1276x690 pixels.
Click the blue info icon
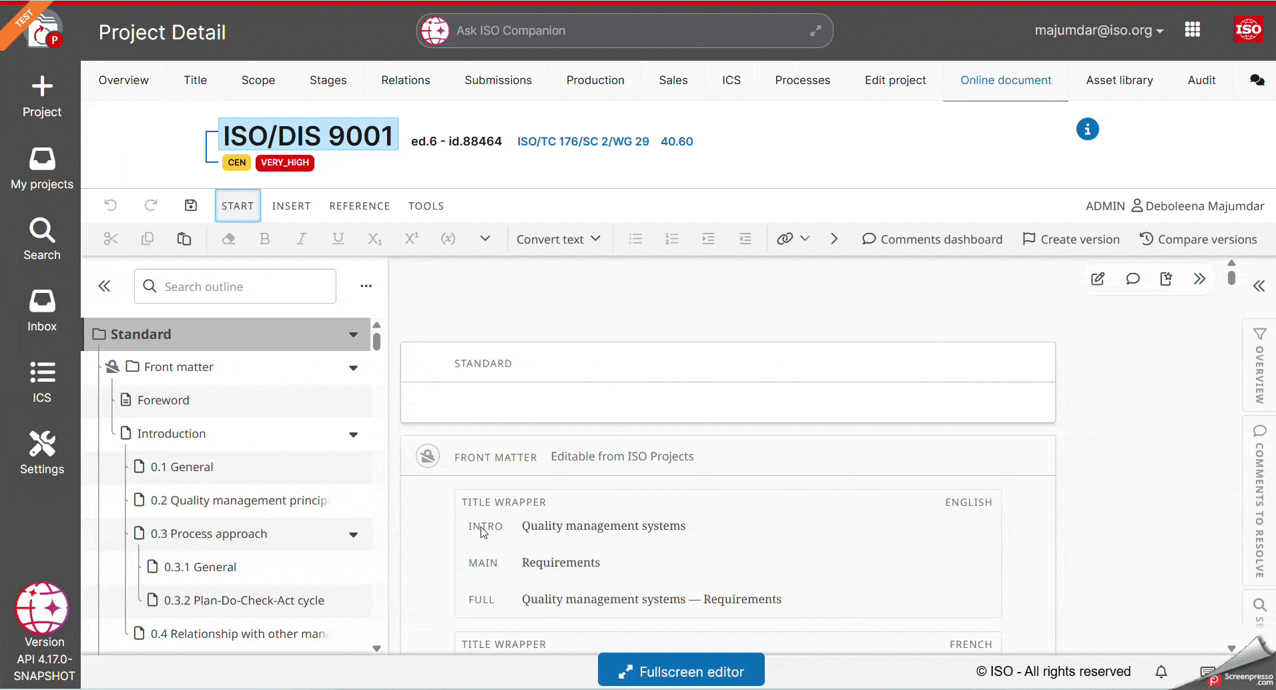click(x=1087, y=129)
